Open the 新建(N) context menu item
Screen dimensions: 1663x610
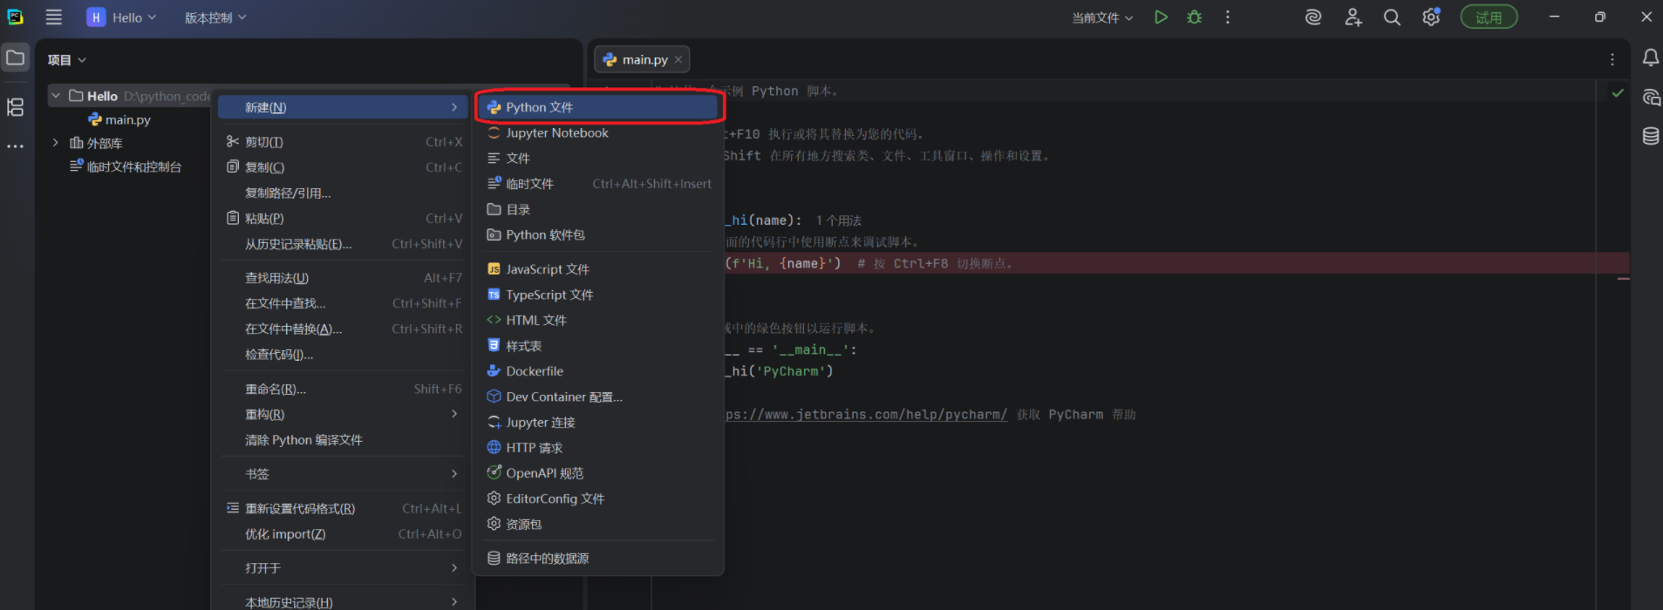pos(343,107)
